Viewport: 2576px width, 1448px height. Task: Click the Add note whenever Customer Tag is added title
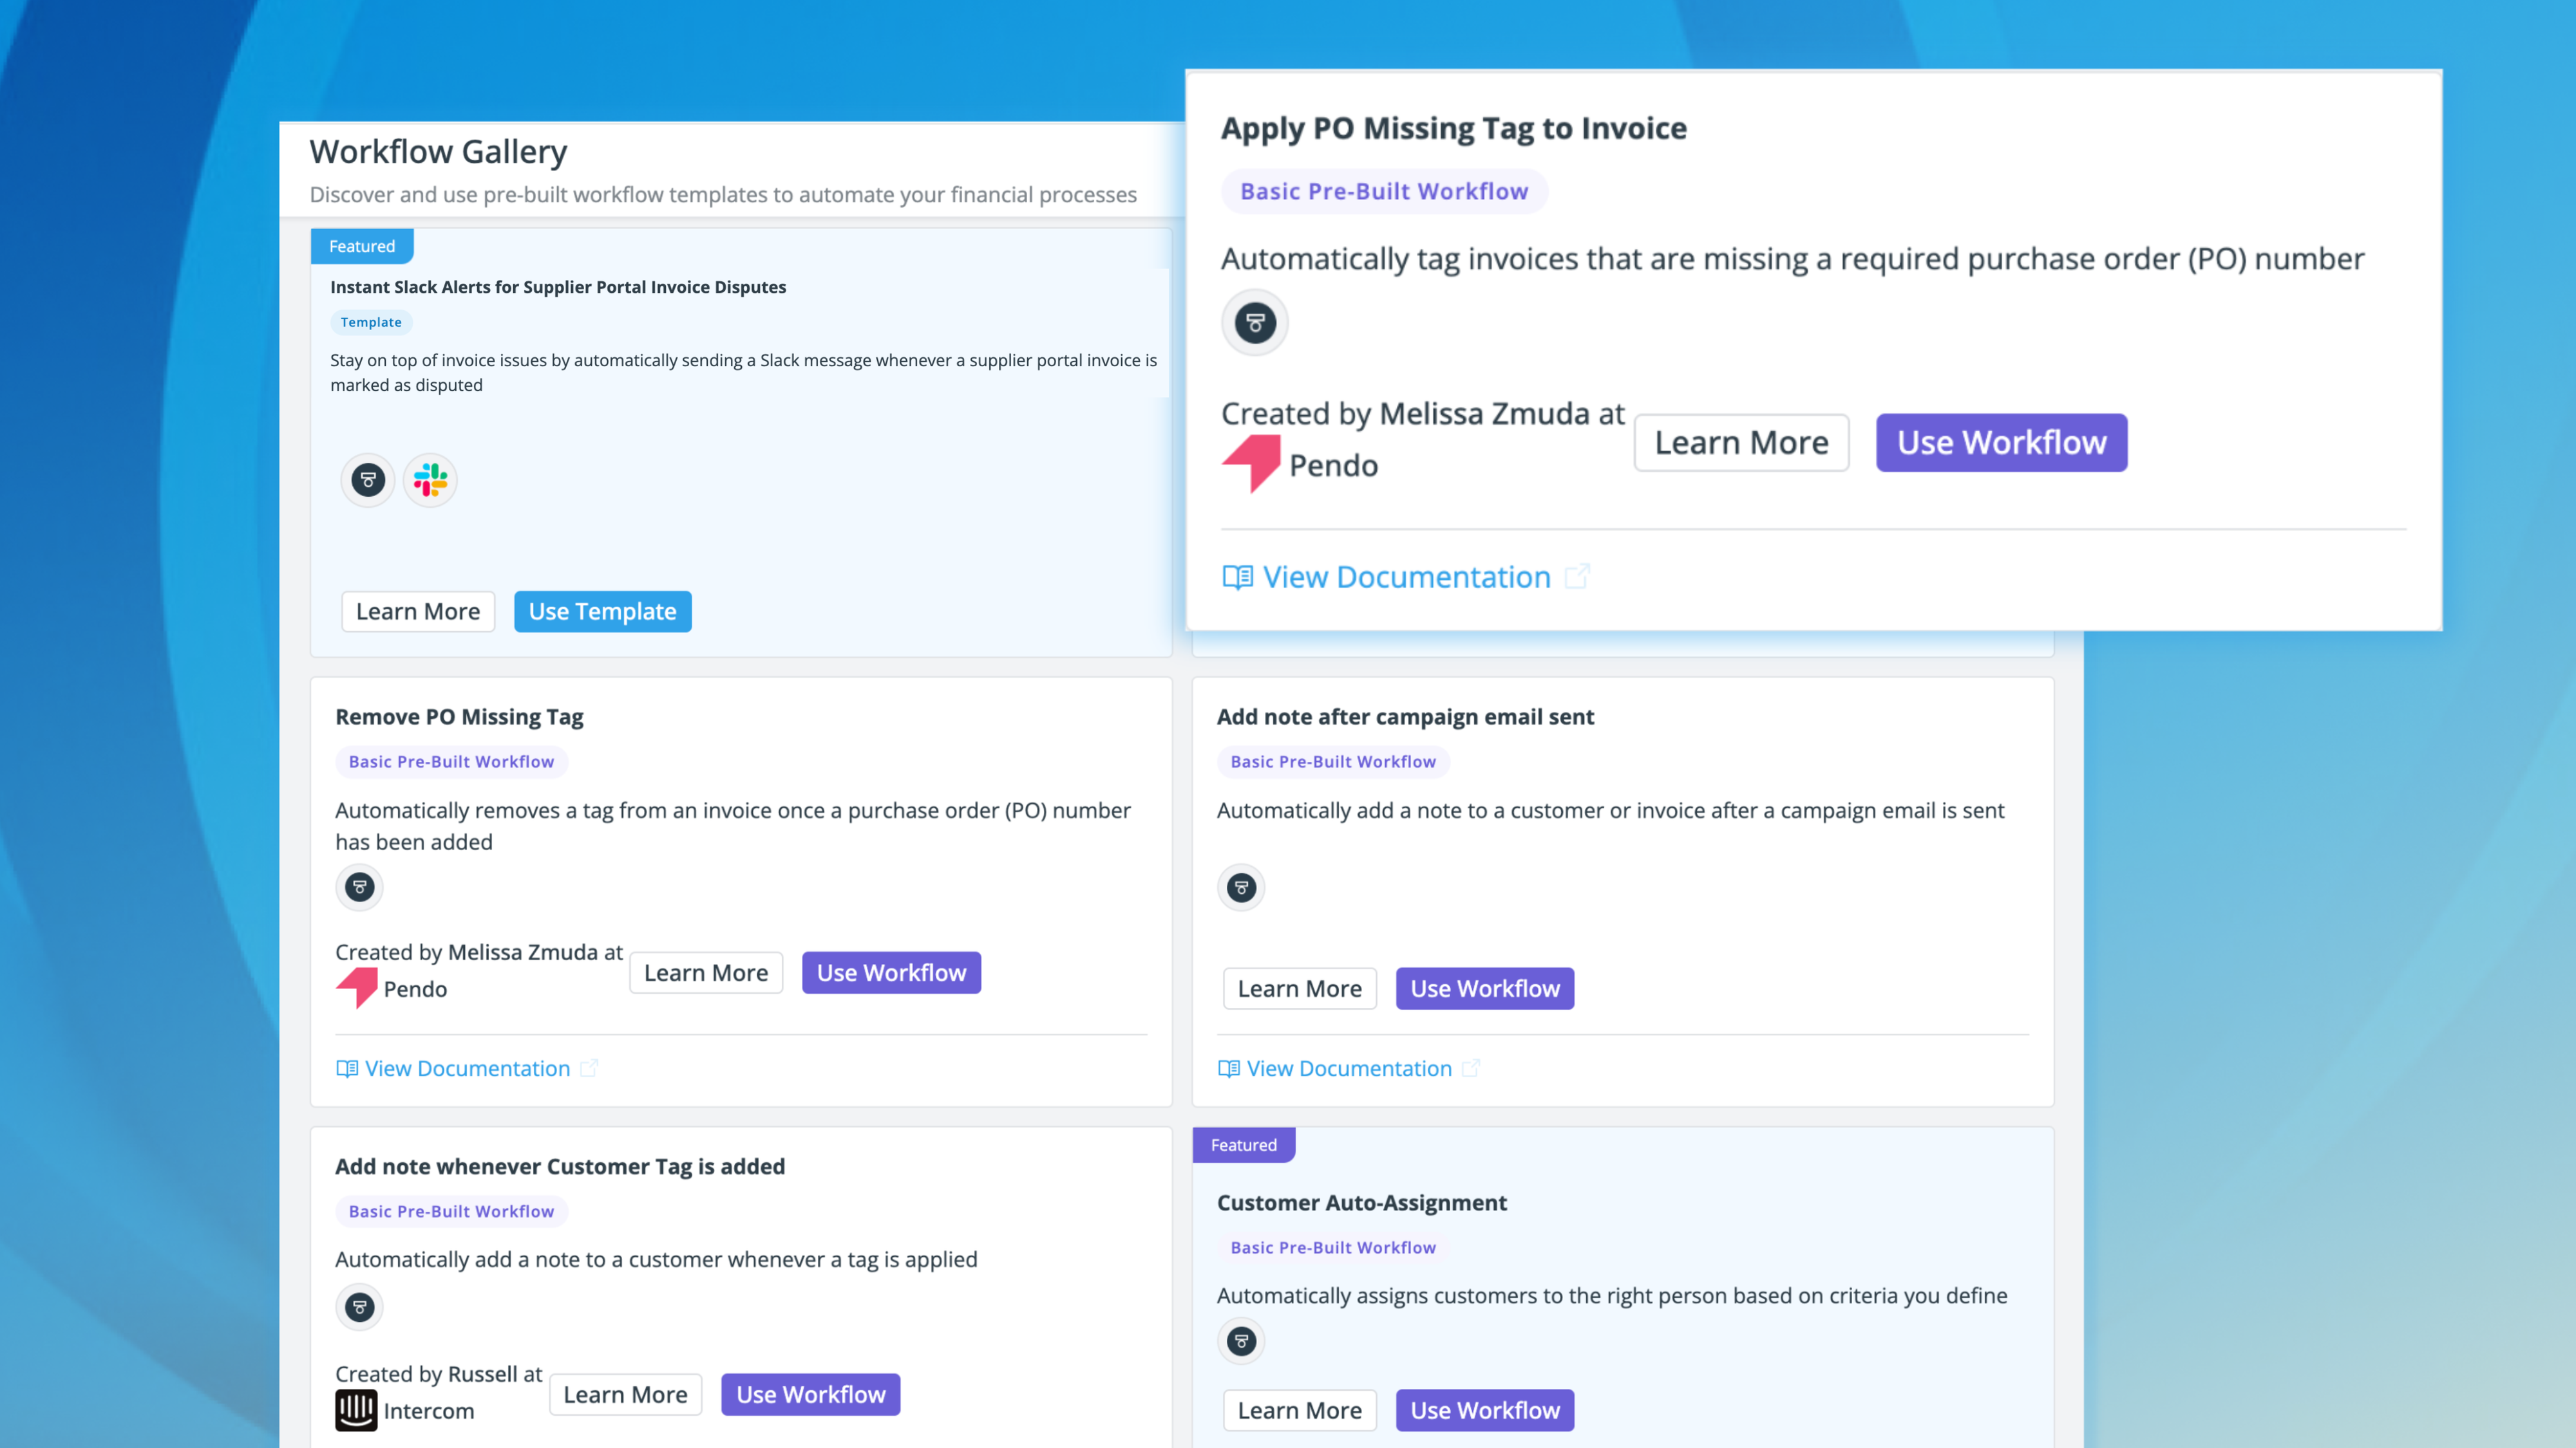pos(560,1166)
